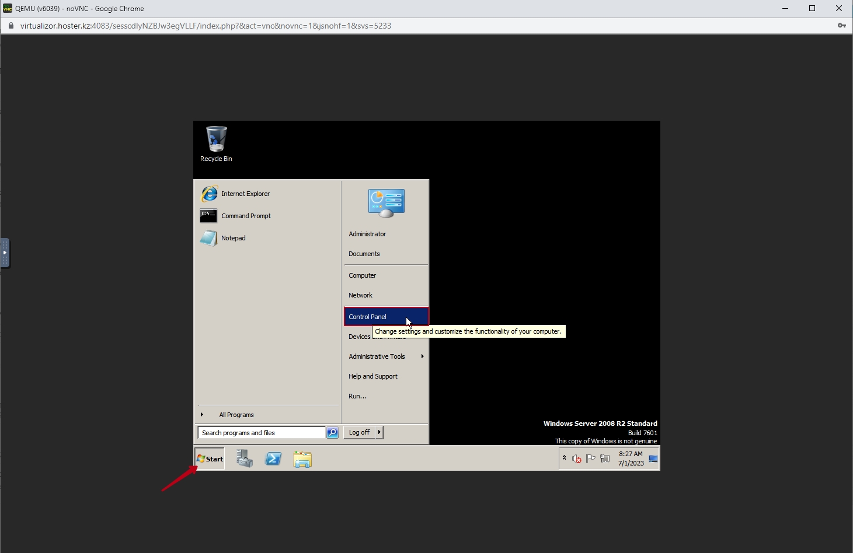The height and width of the screenshot is (553, 853).
Task: Click the site lock icon in address bar
Action: point(11,26)
